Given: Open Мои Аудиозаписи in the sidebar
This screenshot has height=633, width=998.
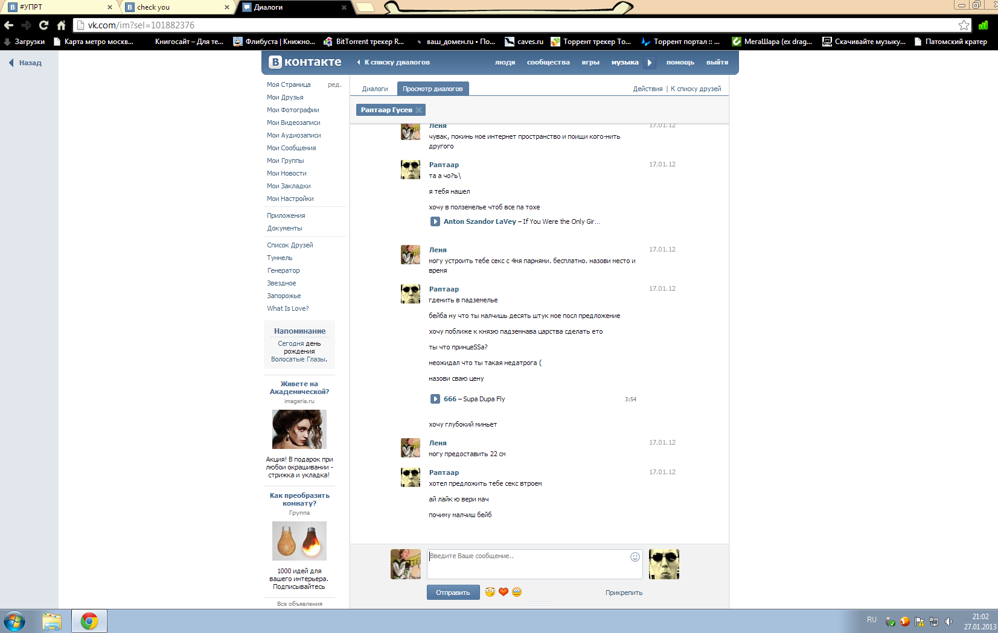Looking at the screenshot, I should coord(294,135).
